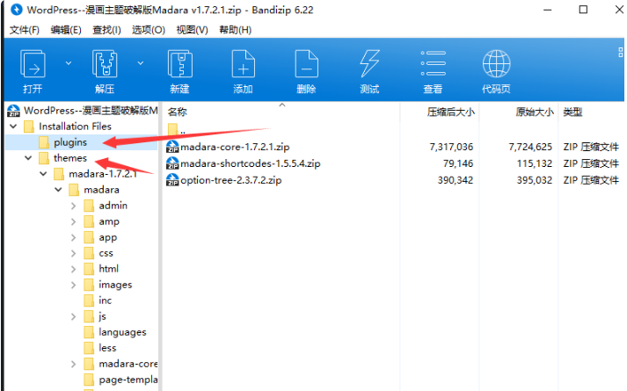Expand the html folder node
Viewport: 627px width, 391px height.
(73, 269)
